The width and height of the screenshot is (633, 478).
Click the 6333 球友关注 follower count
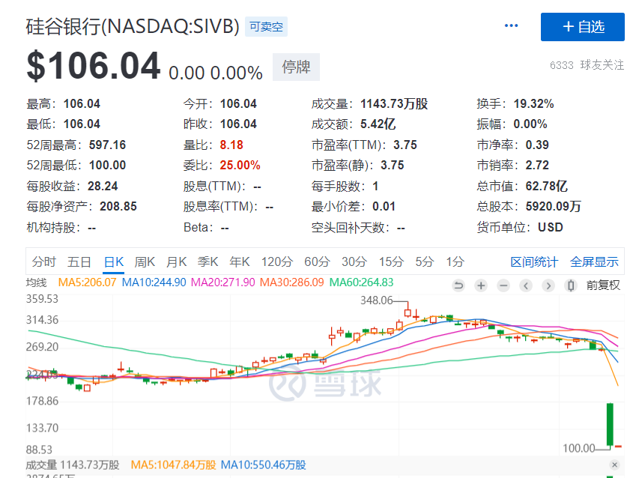587,65
